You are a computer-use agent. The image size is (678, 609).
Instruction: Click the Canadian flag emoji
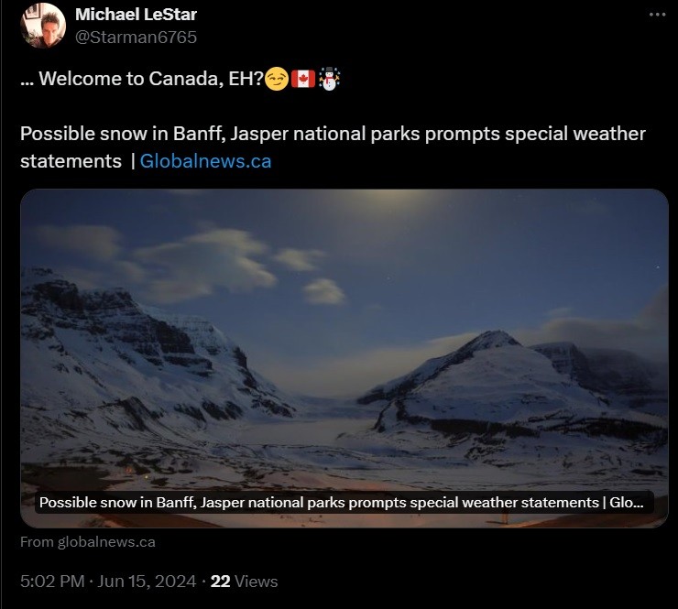point(303,79)
